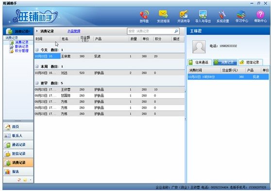This screenshot has height=191, width=271.
Task: Open 通话记录 call log in sidebar
Action: pos(18,145)
